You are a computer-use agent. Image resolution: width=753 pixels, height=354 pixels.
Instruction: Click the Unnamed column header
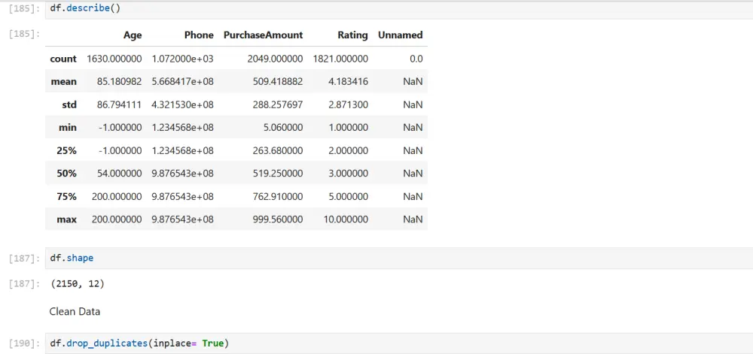(401, 35)
